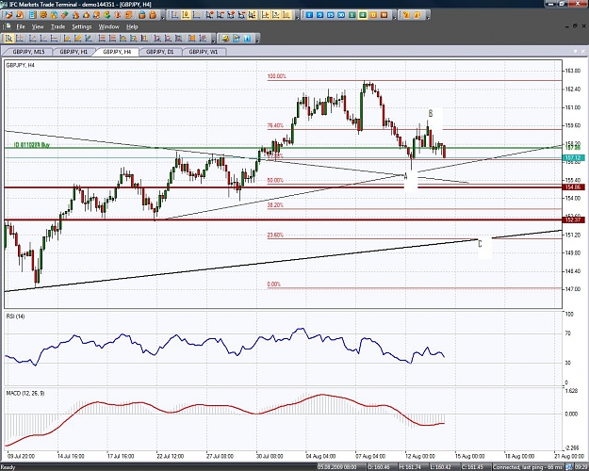Click the yellow folder-like icon in small bottom toolbar
589x471 pixels.
(225, 38)
